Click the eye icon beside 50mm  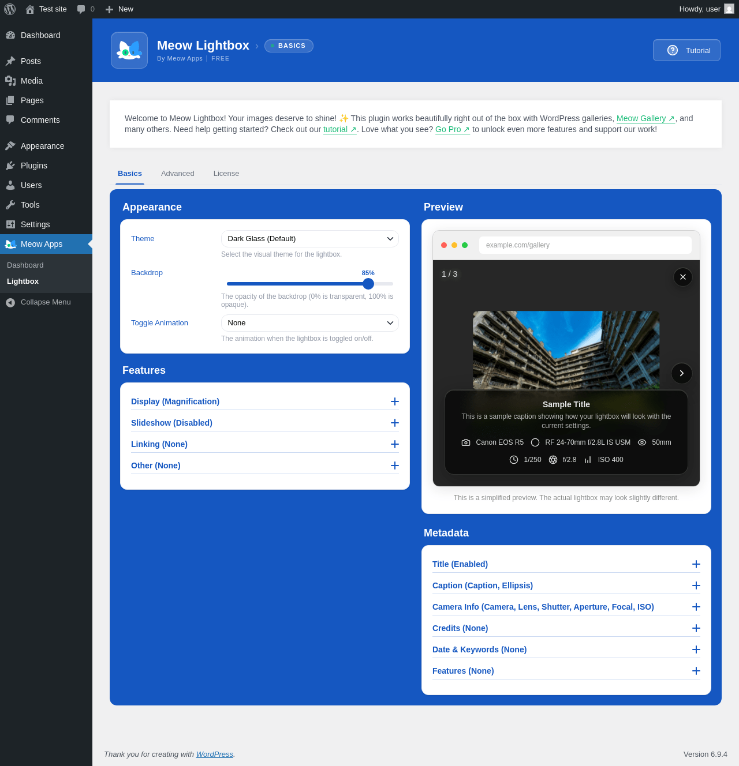[642, 442]
